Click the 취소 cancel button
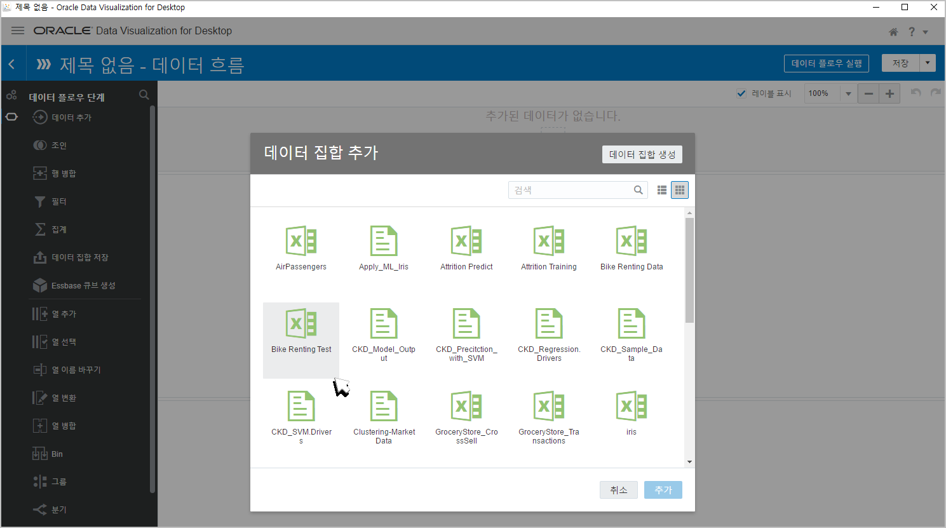 [619, 490]
